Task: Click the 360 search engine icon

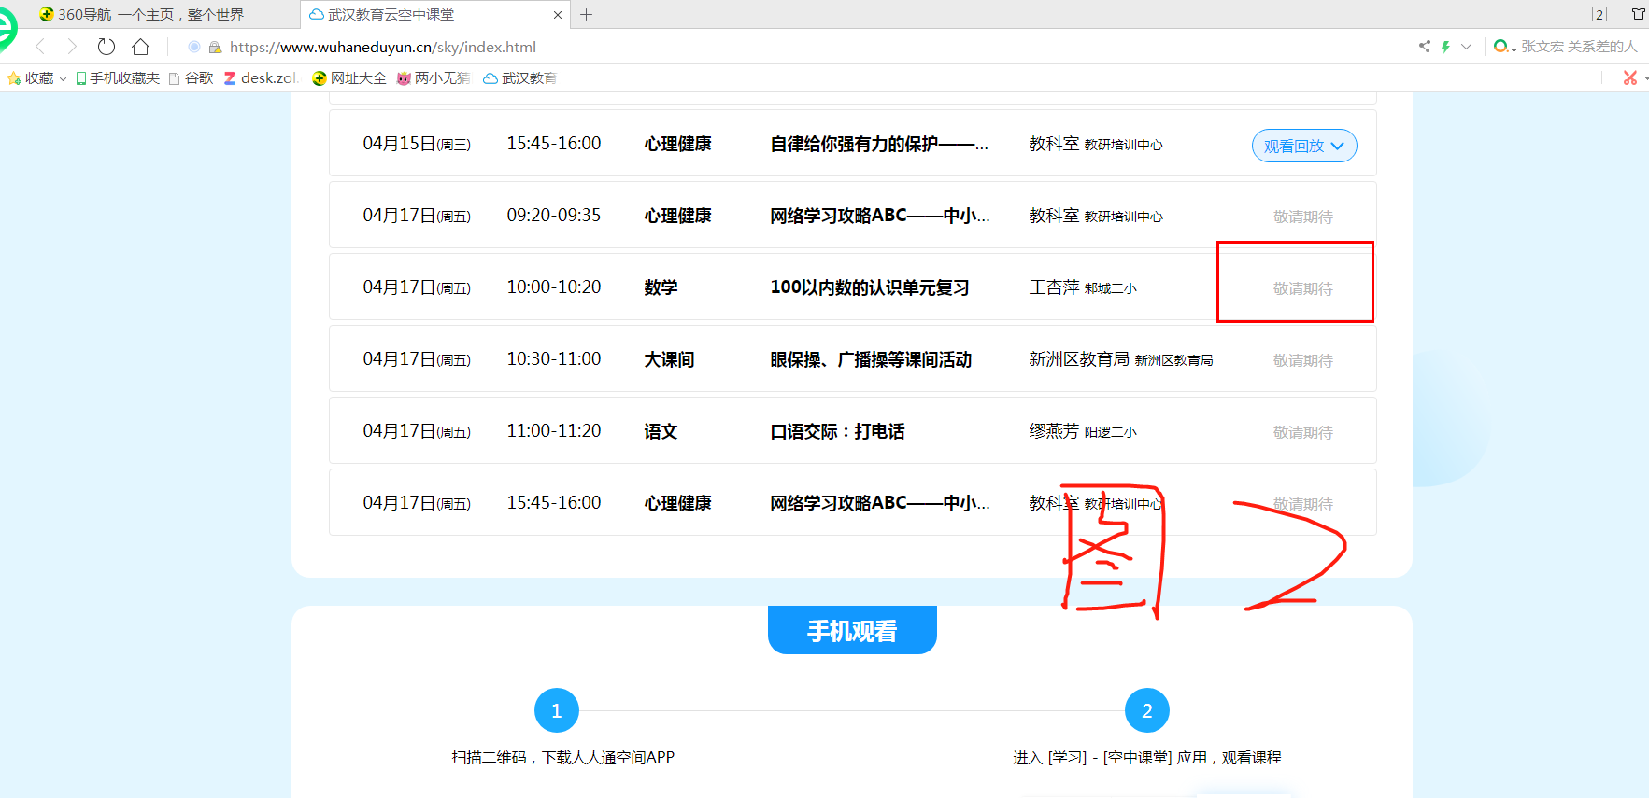Action: pos(1501,46)
